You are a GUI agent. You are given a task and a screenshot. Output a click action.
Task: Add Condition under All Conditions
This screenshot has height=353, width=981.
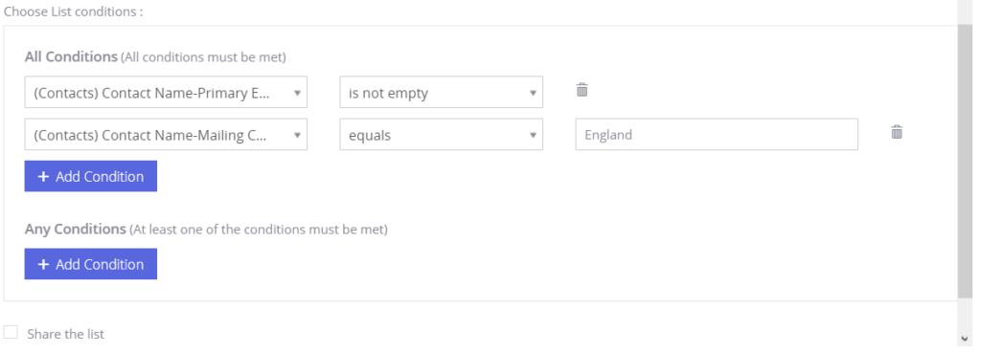tap(91, 176)
